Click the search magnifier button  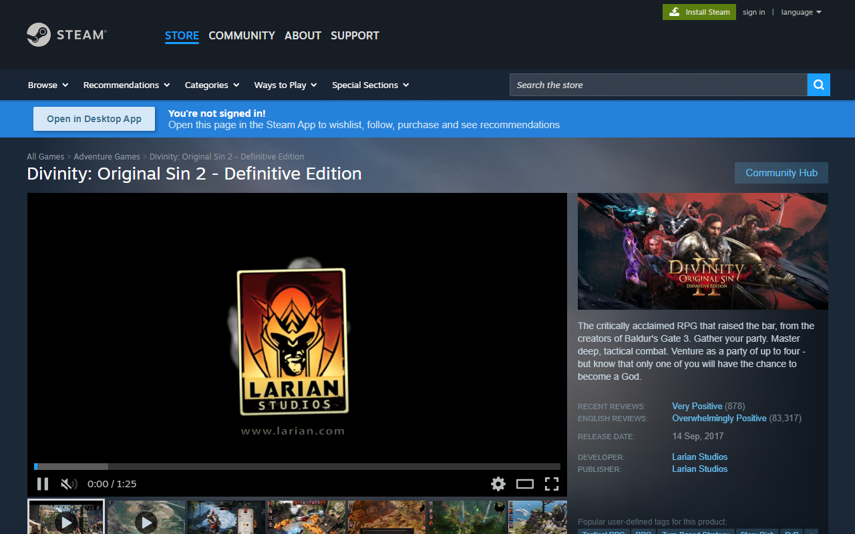[819, 85]
